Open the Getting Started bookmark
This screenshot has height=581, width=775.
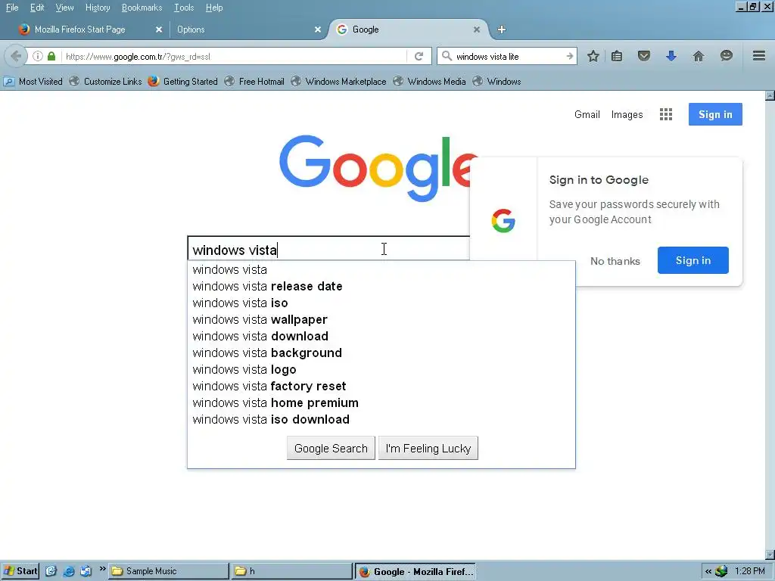[x=183, y=82]
